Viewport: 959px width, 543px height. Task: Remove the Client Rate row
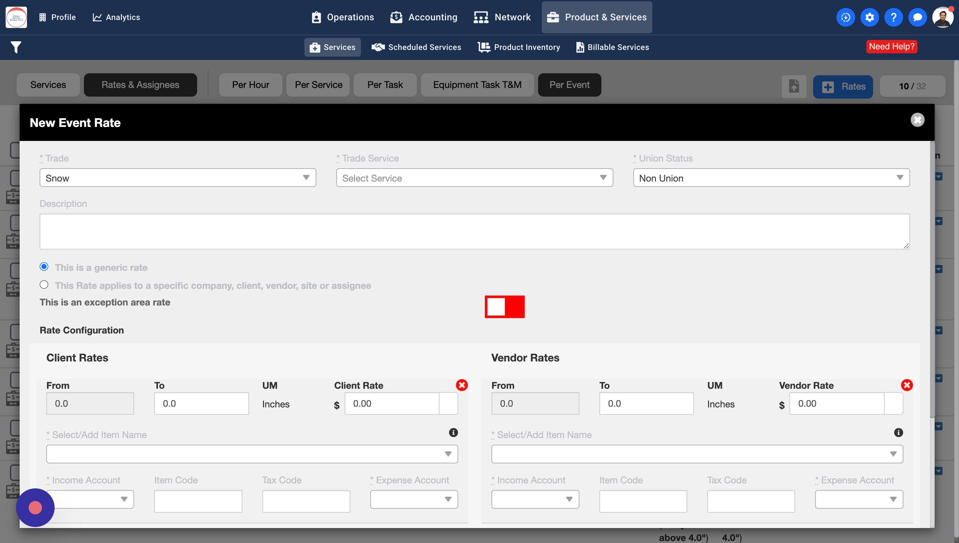[x=462, y=385]
